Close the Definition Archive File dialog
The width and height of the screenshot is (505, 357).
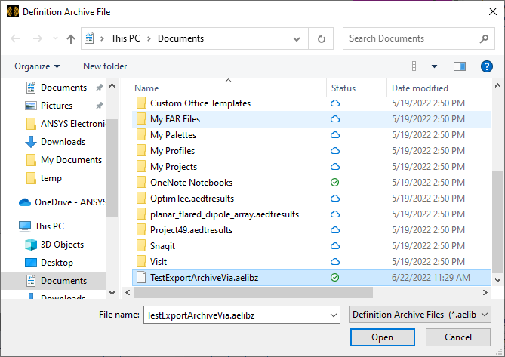[492, 11]
